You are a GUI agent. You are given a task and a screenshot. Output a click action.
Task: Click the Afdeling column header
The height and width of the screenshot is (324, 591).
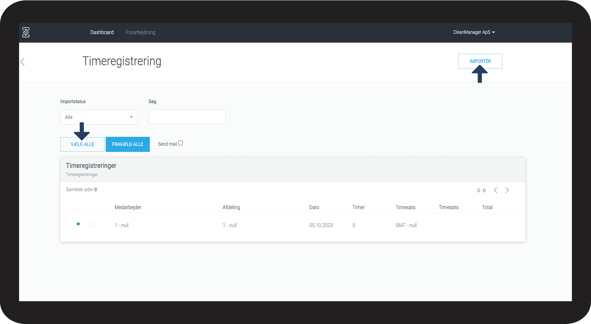[231, 207]
